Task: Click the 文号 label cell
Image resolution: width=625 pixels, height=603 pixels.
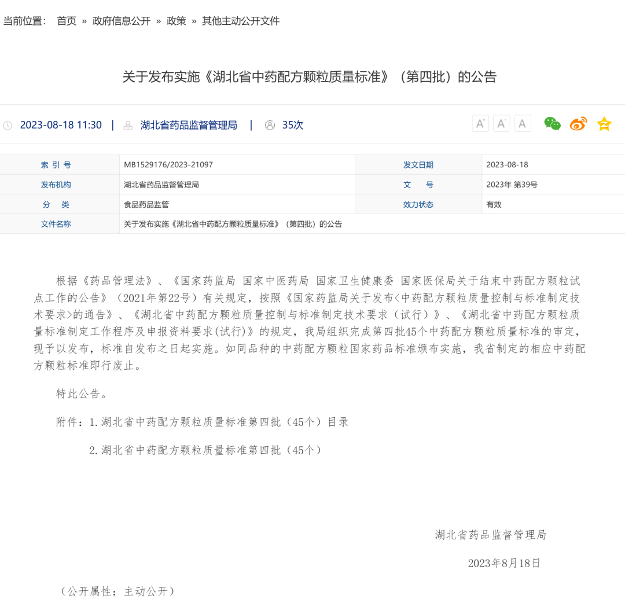Action: [x=418, y=185]
